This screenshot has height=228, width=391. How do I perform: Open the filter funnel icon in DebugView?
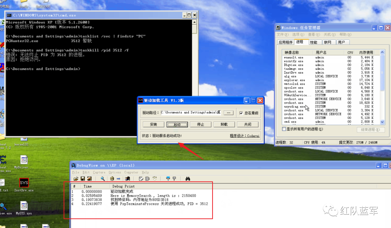168,179
